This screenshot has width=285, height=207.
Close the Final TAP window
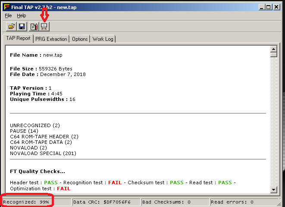click(x=276, y=7)
